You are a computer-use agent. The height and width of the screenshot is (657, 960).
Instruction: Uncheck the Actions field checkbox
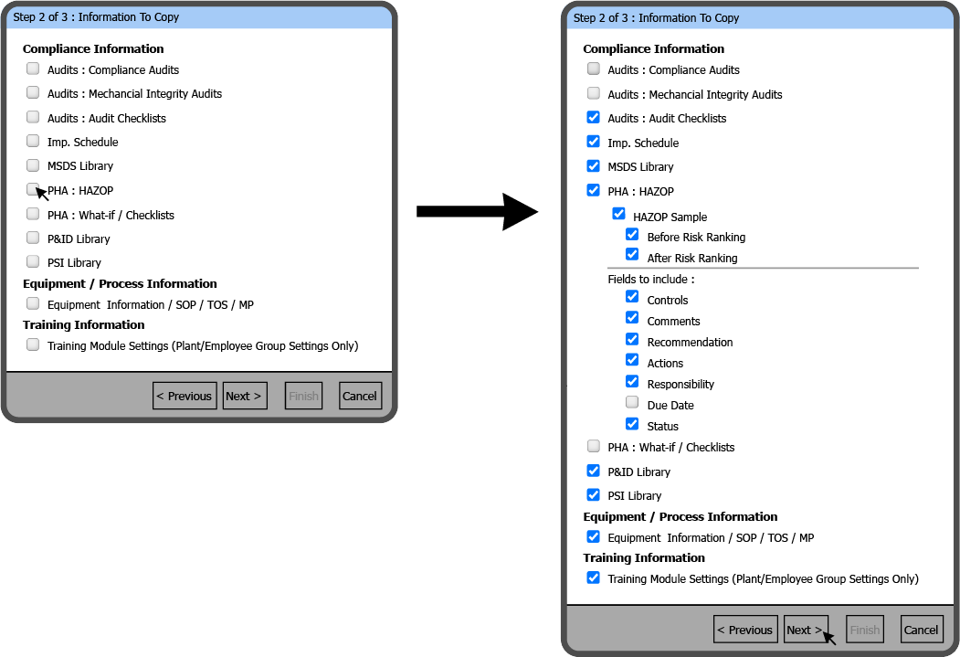click(632, 360)
